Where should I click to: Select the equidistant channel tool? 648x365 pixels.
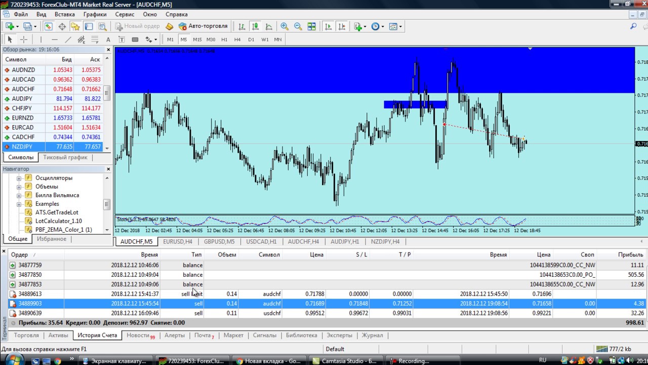(x=81, y=40)
